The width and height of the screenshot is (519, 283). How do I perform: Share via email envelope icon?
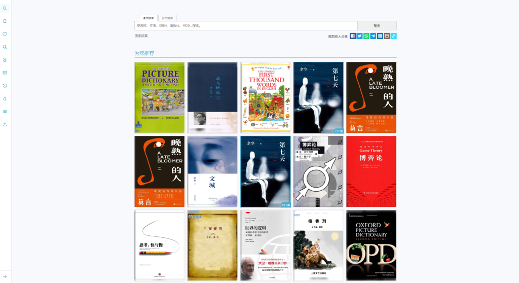coord(387,36)
